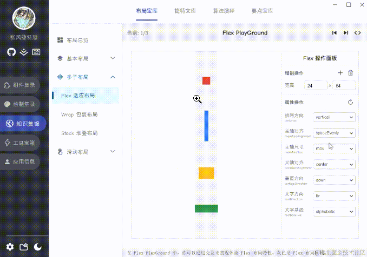Click the icon beside 多子布局
The image size is (367, 257).
60,77
